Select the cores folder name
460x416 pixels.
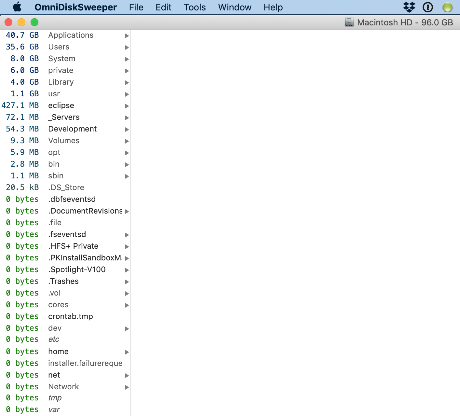(58, 305)
